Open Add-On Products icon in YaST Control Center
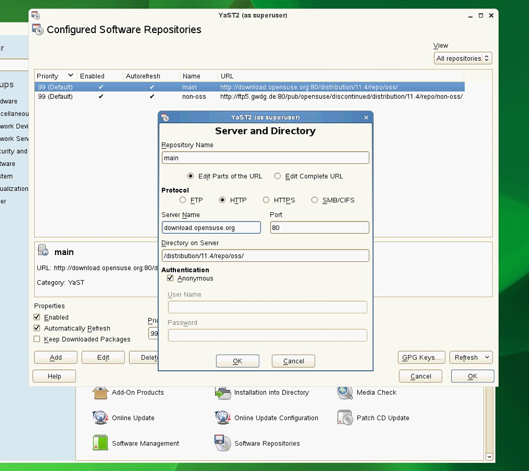 (x=101, y=393)
